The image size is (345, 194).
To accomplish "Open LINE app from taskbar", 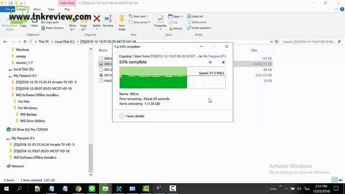I will [x=92, y=189].
